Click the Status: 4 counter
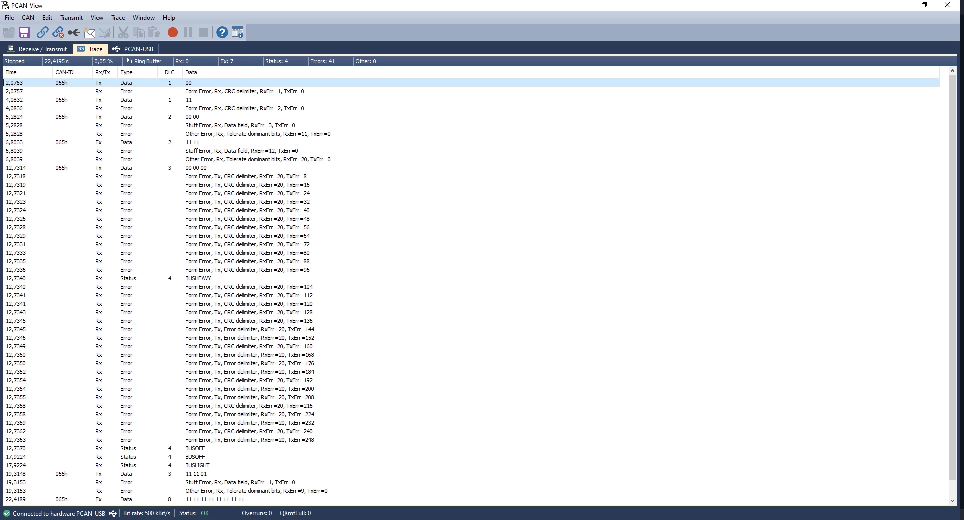The height and width of the screenshot is (520, 964). (x=285, y=61)
